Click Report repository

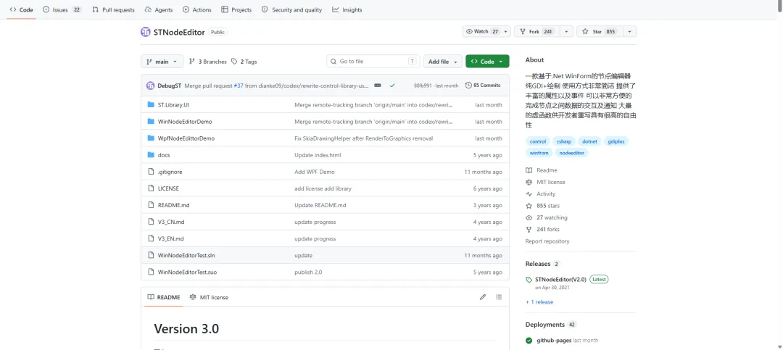click(x=547, y=241)
